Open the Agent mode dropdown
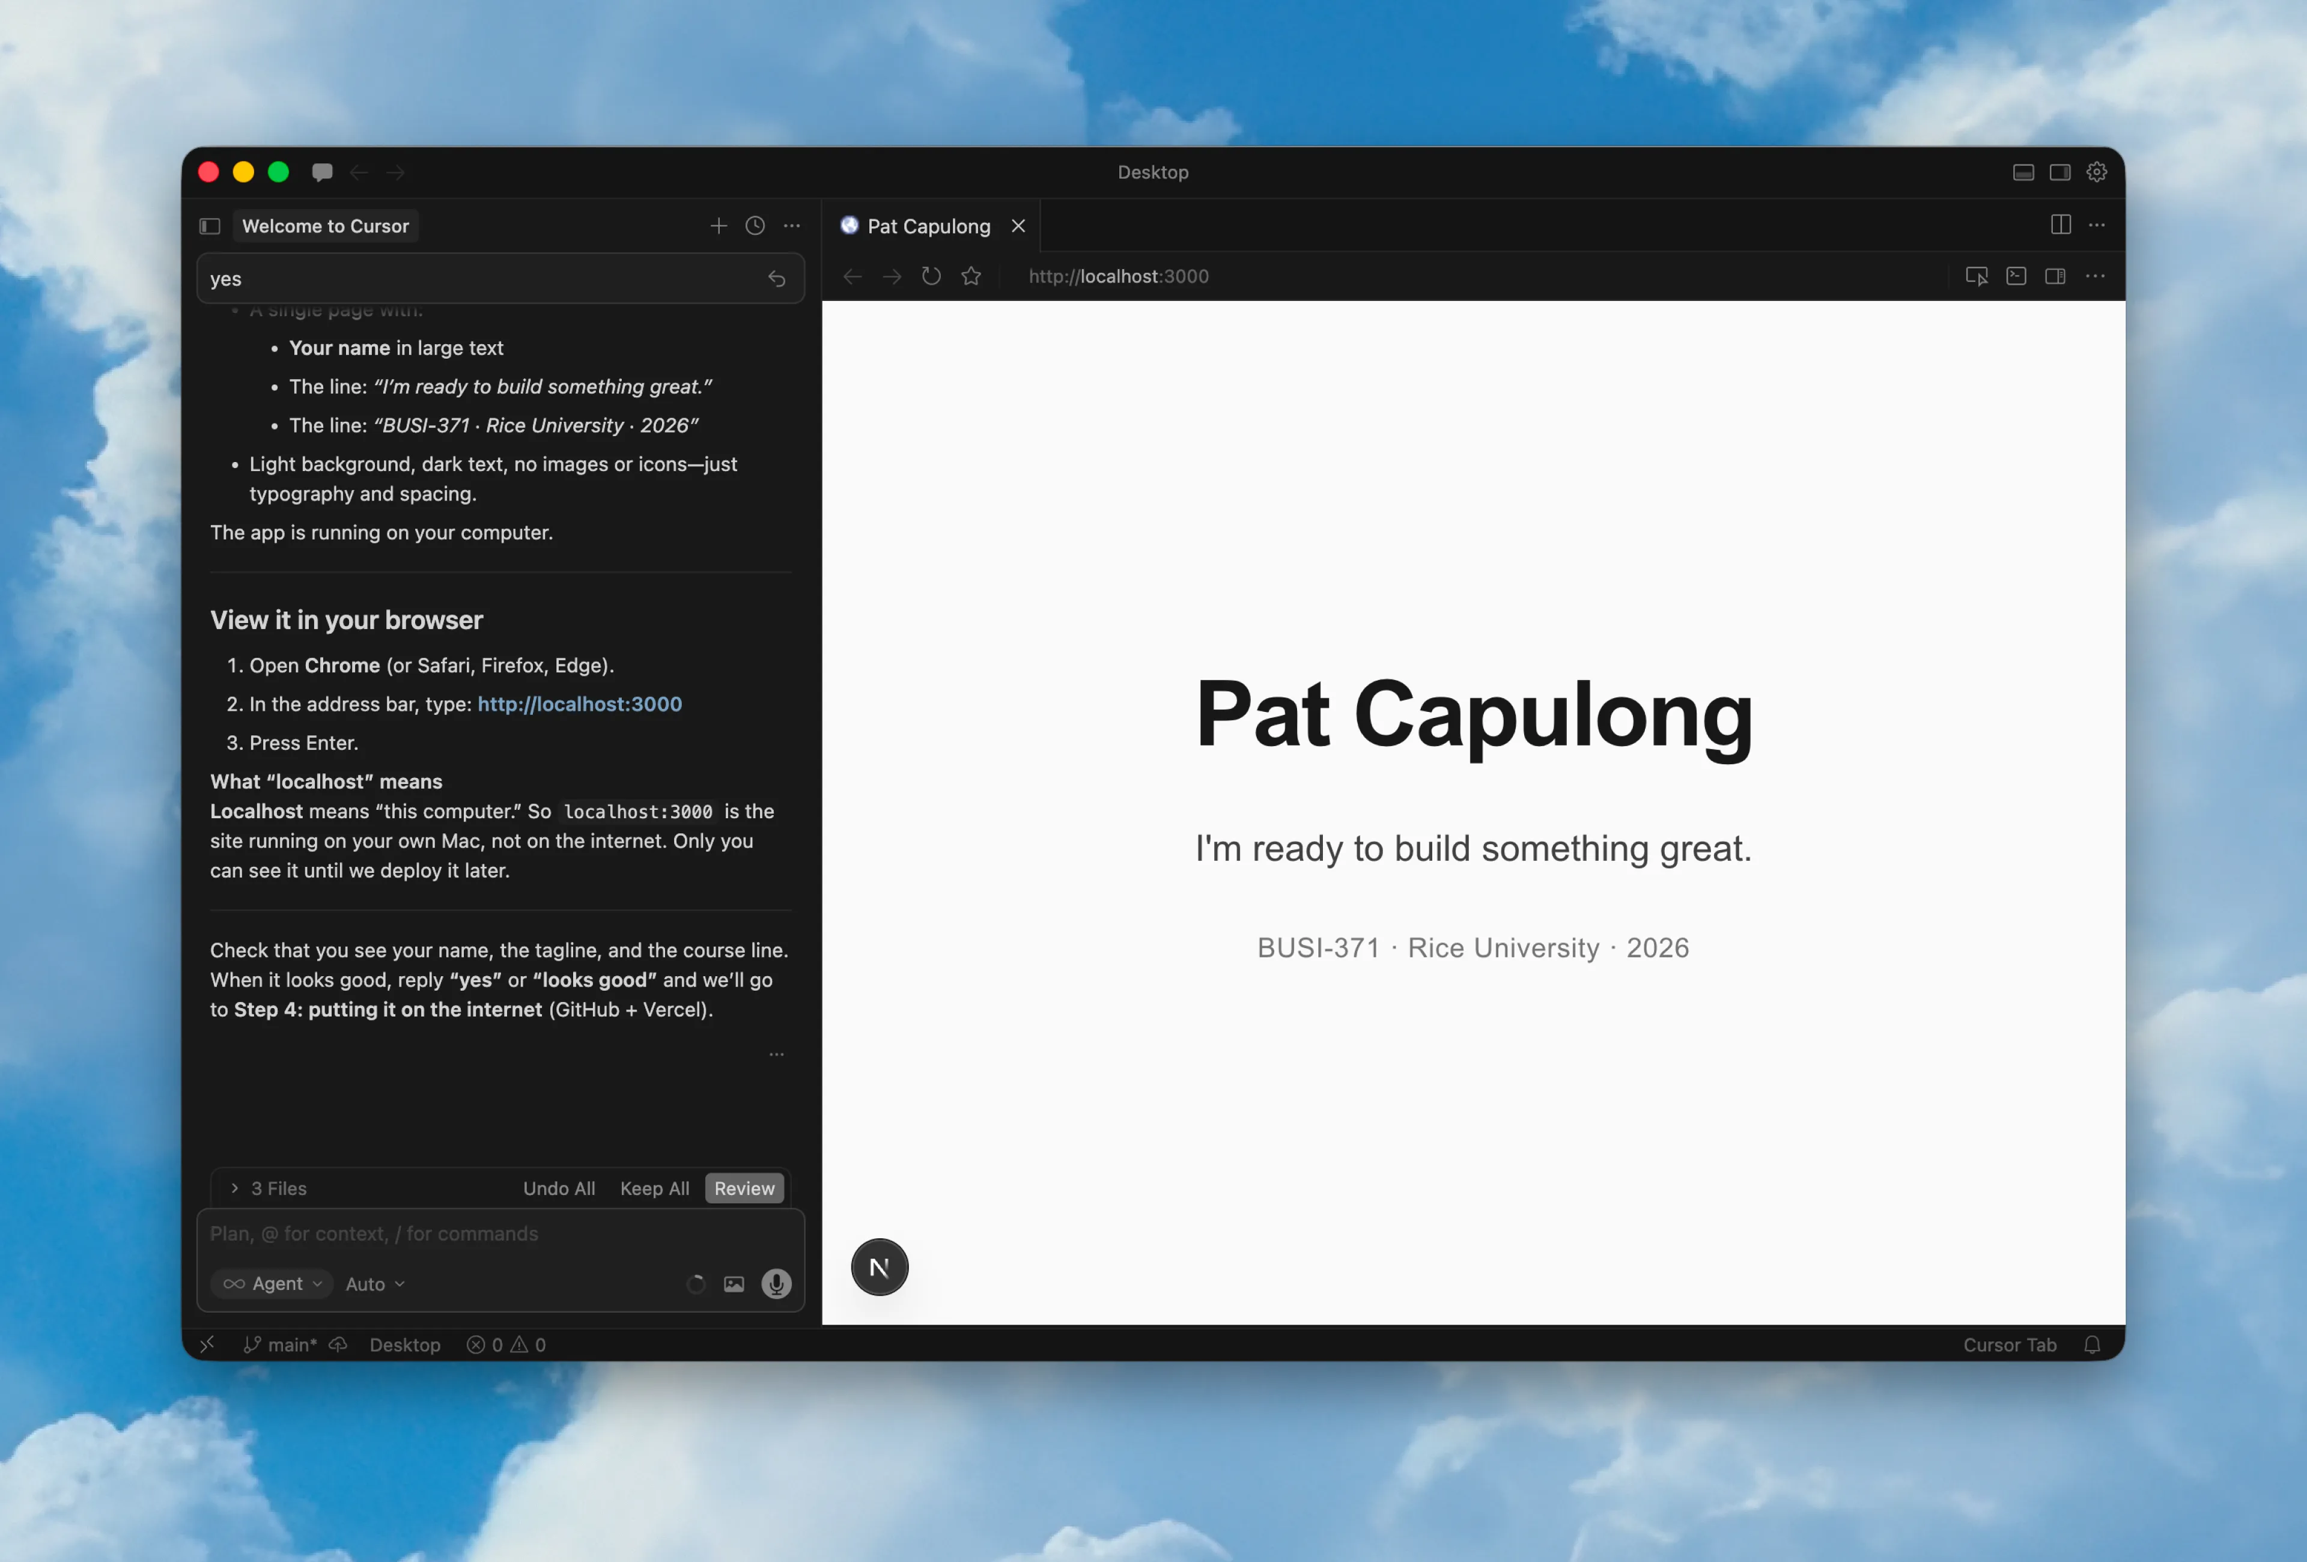The height and width of the screenshot is (1562, 2307). (273, 1284)
